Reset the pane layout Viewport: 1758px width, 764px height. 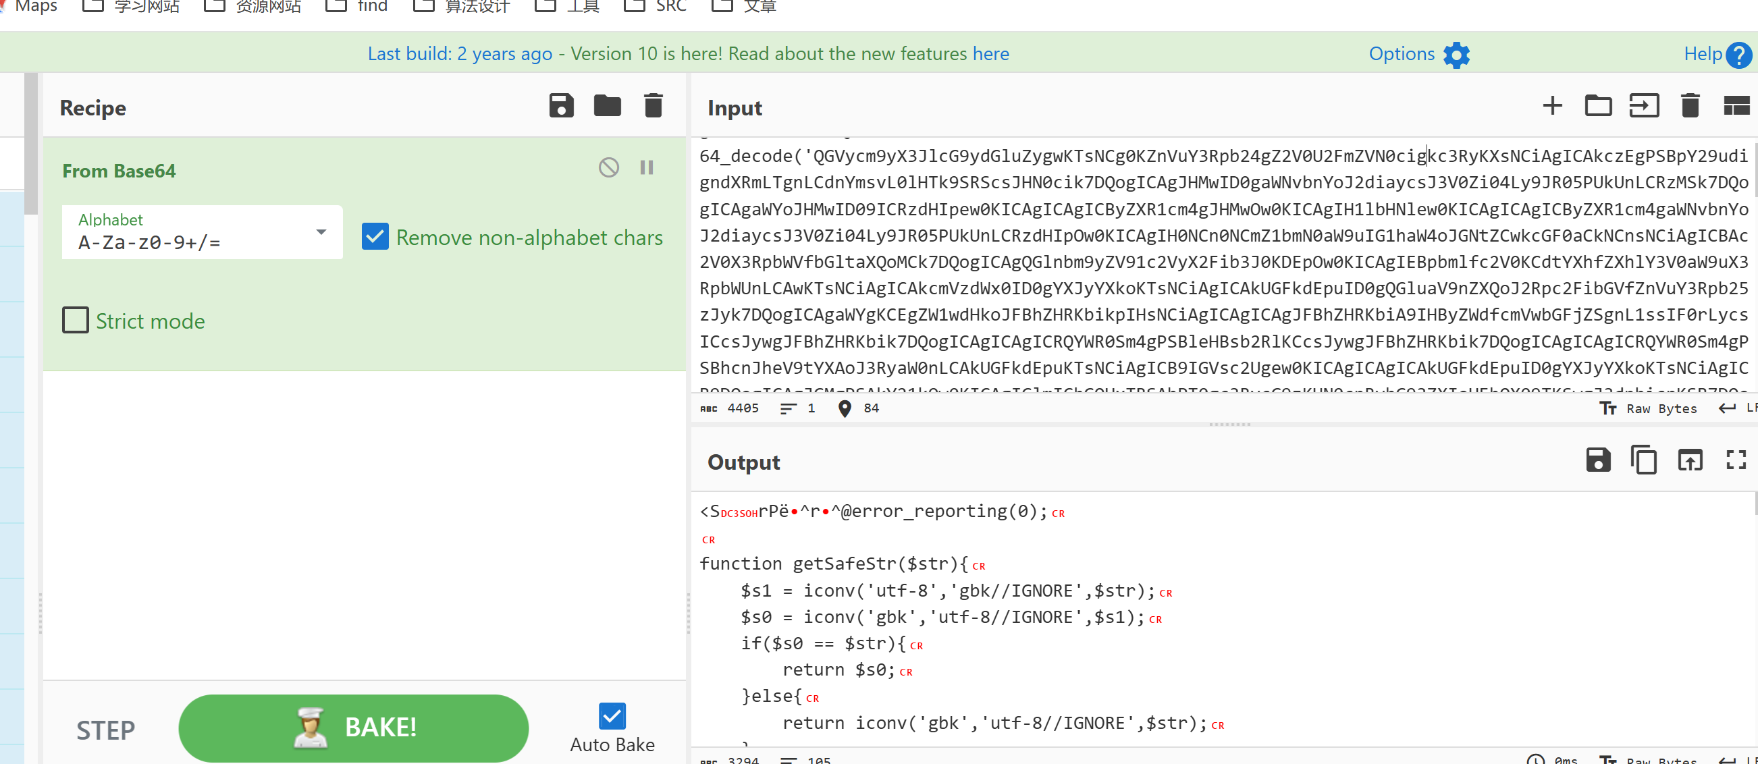point(1736,106)
